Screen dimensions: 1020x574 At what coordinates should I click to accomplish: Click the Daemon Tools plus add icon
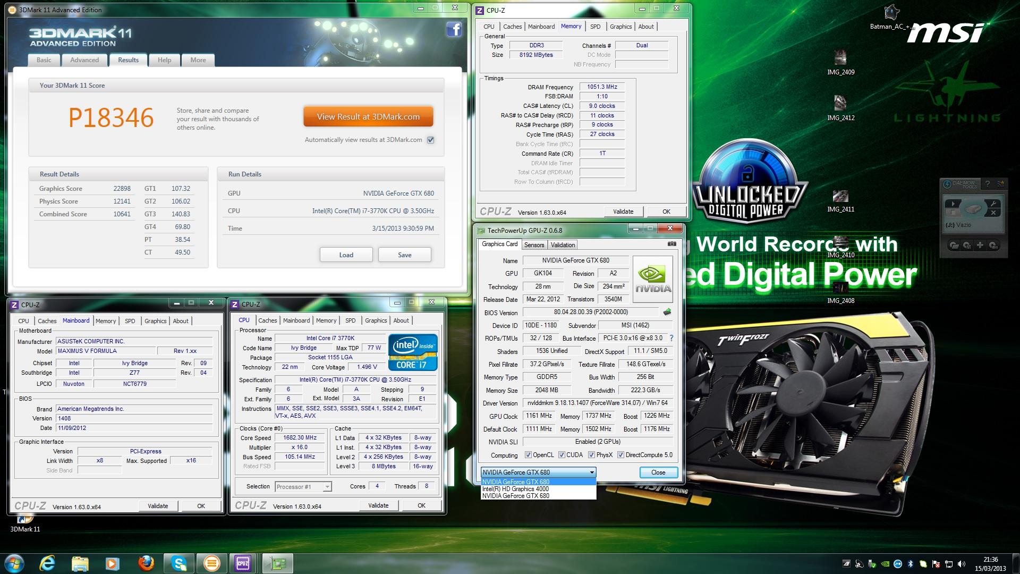980,246
